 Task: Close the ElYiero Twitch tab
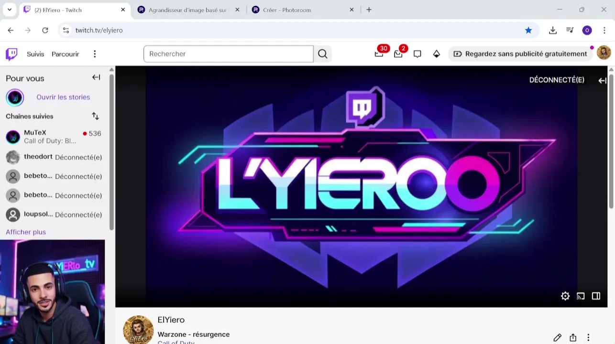pos(123,10)
